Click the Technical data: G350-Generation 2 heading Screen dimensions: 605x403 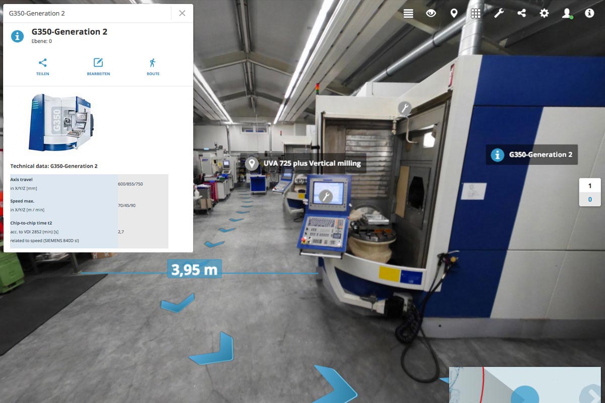54,166
